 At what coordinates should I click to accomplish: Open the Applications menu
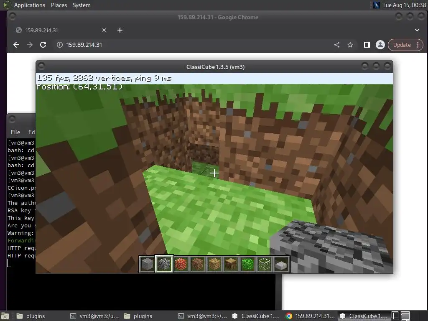(x=30, y=5)
